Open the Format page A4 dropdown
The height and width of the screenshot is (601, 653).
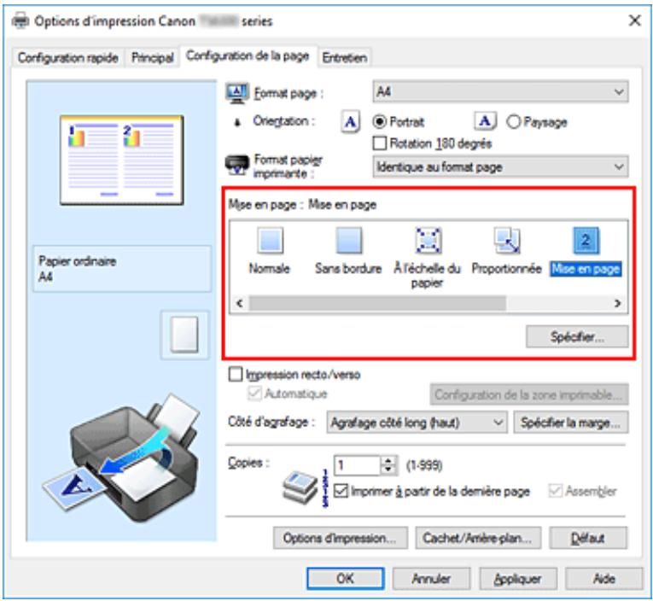click(500, 91)
